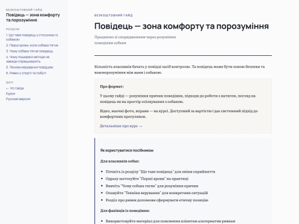The height and width of the screenshot is (224, 299).
Task: Click the main page heading Повідець
Action: [182, 26]
